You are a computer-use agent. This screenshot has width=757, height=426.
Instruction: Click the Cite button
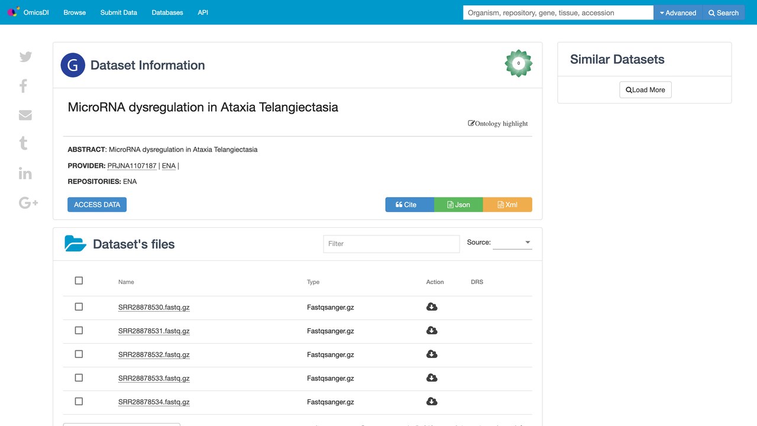410,205
